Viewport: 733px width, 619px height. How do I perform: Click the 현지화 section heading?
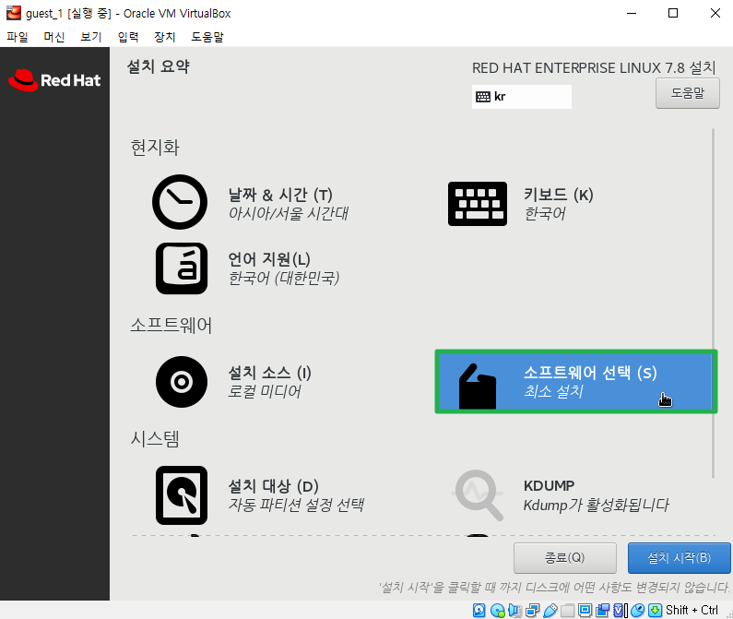tap(155, 148)
